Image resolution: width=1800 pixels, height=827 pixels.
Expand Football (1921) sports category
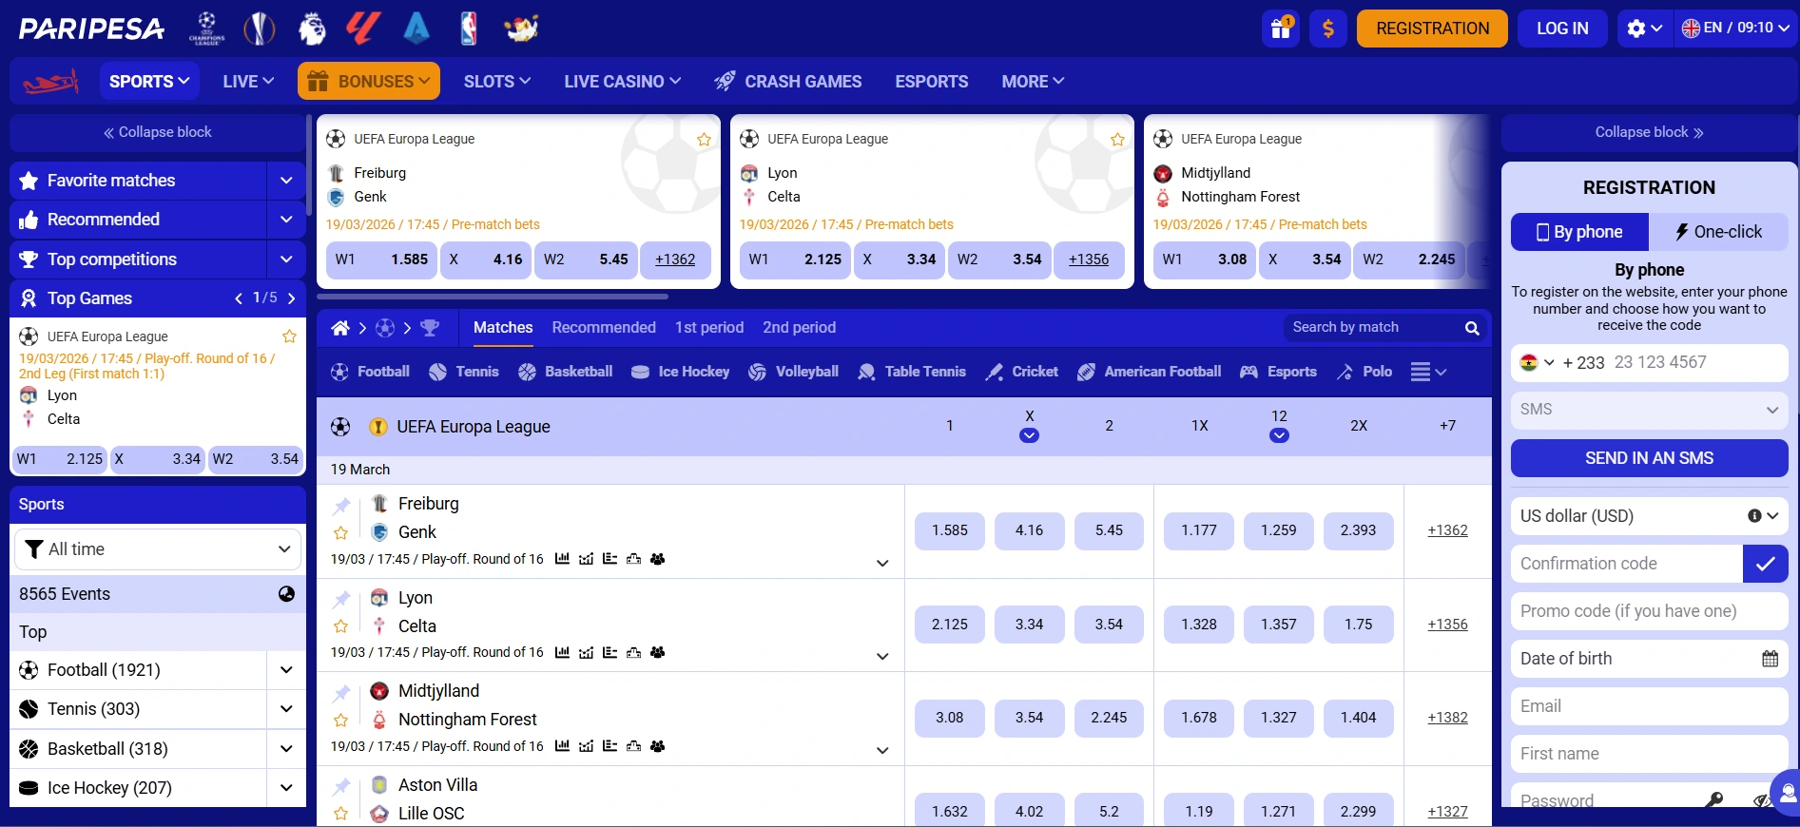coord(285,670)
